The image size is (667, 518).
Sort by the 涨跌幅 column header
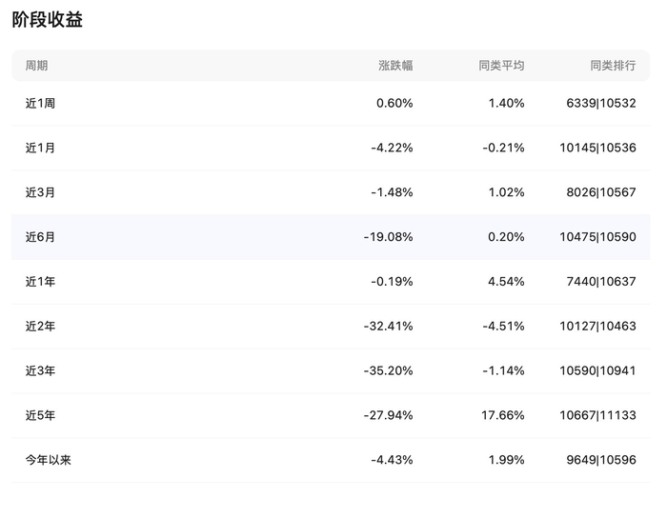[395, 66]
